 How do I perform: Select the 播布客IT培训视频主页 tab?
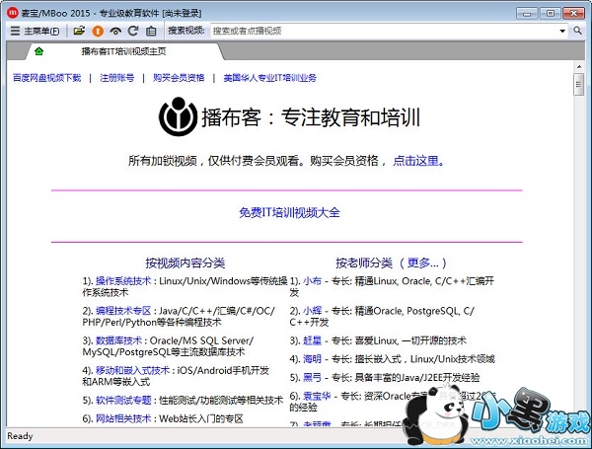click(x=124, y=51)
